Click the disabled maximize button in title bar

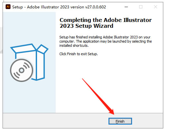[x=141, y=7]
